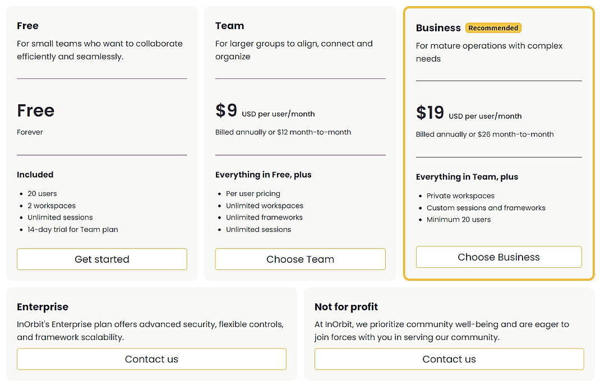The height and width of the screenshot is (386, 600).
Task: Click the Get started button
Action: 101,259
